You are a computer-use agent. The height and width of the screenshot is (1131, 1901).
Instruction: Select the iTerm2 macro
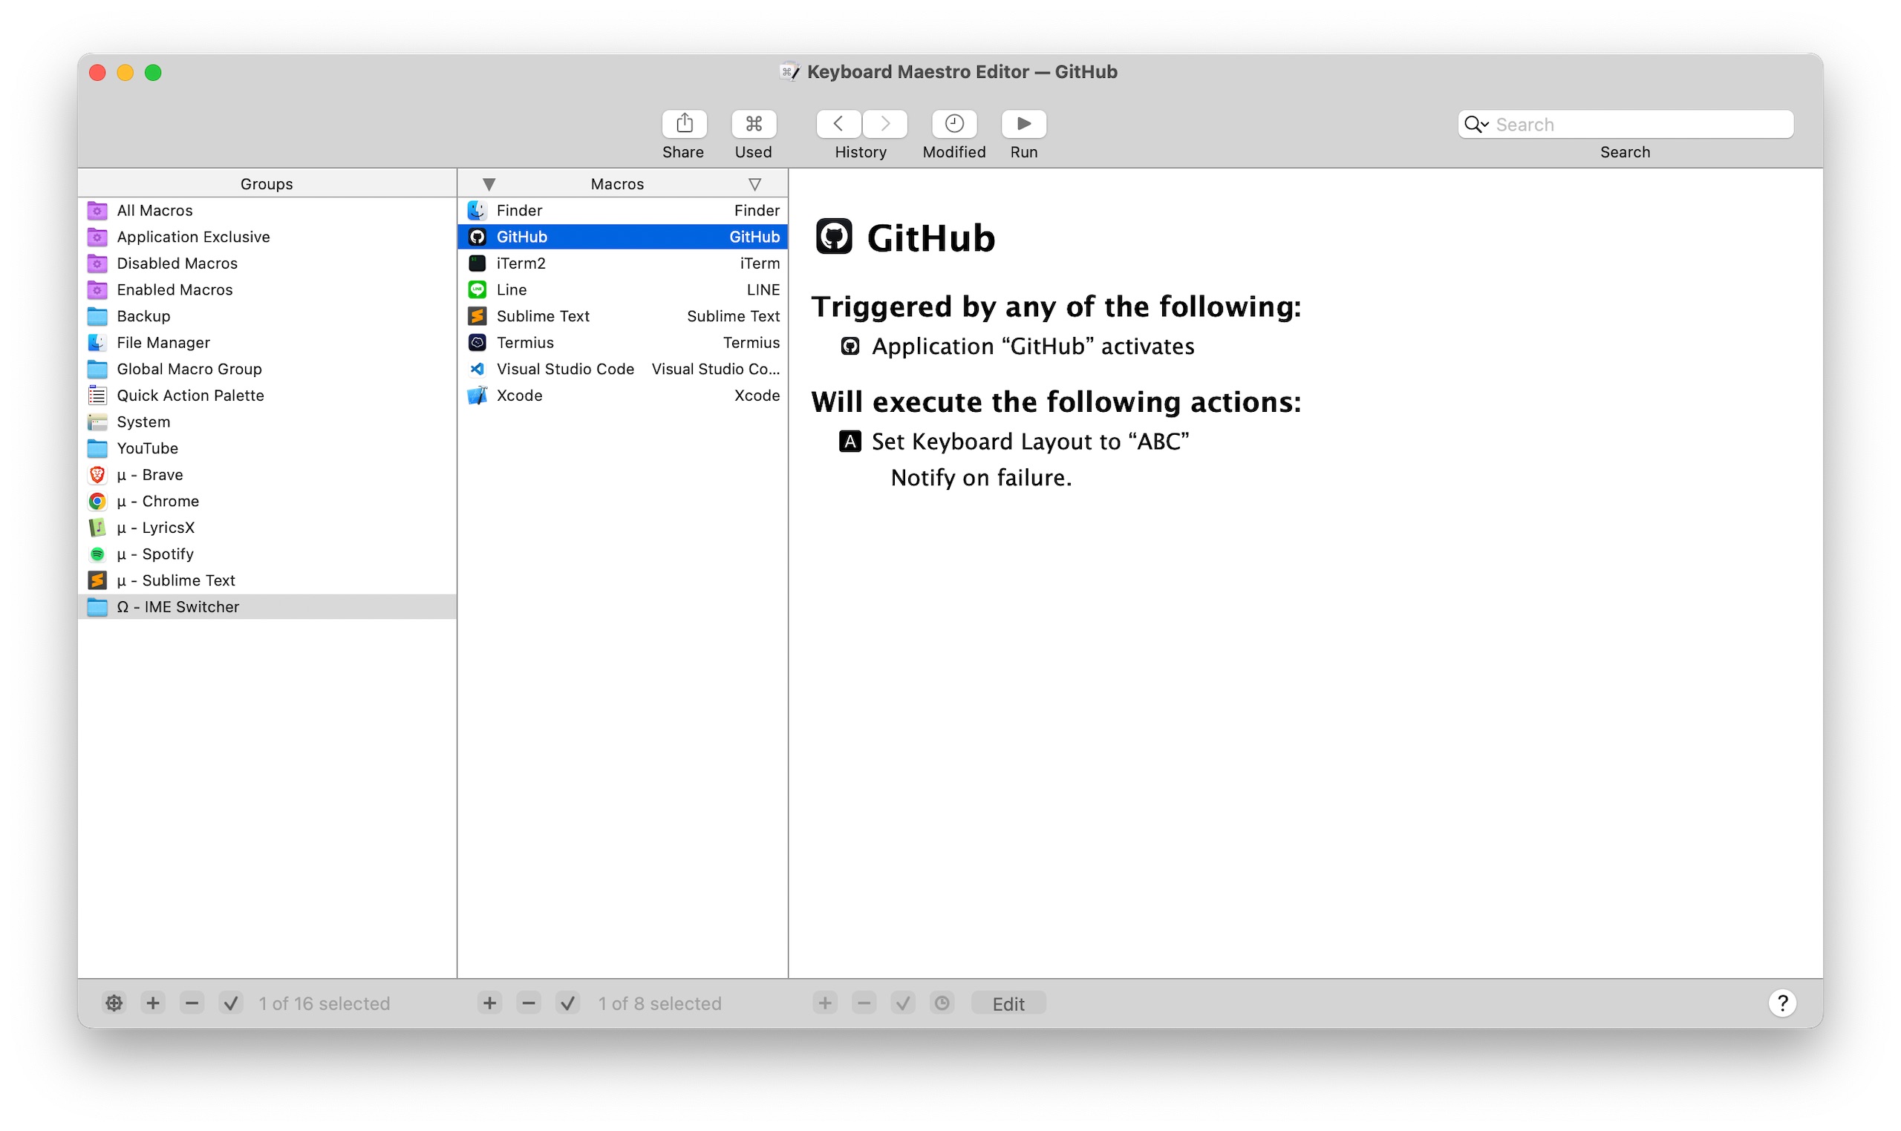point(622,263)
